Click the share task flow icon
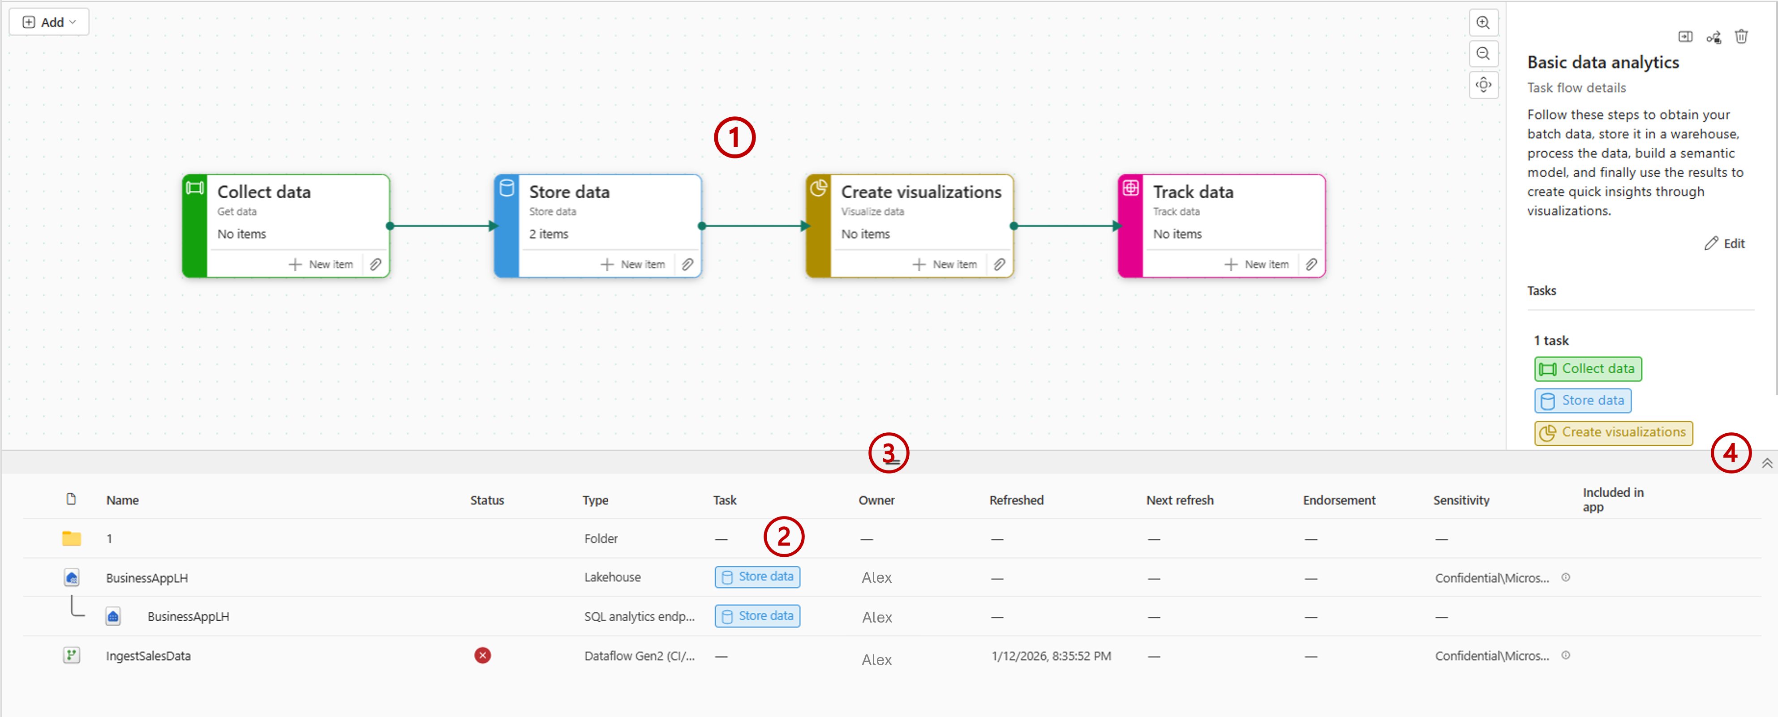 [x=1713, y=37]
